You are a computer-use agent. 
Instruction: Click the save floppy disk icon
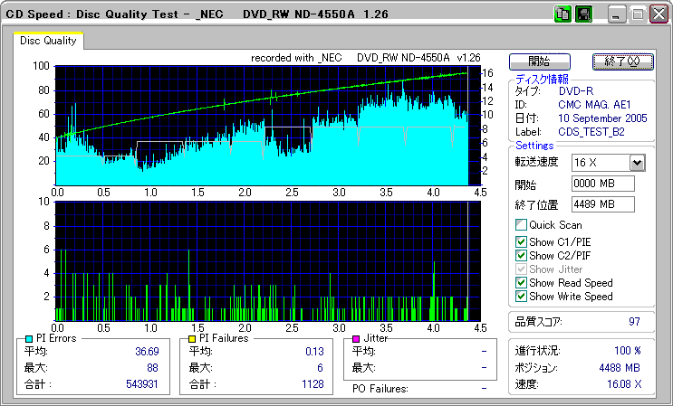tap(584, 14)
